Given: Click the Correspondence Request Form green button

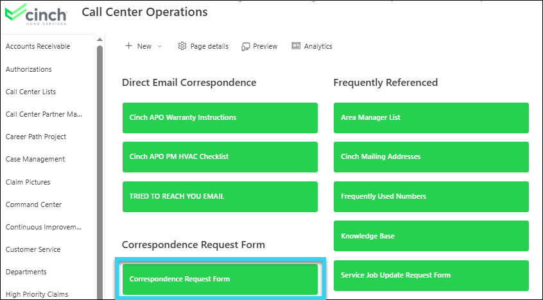Looking at the screenshot, I should pyautogui.click(x=220, y=279).
